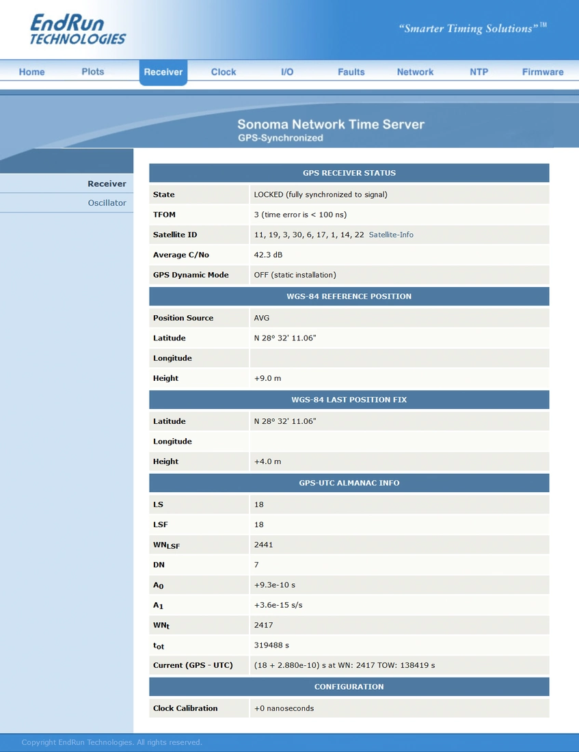Click the Average C/No value '42.3 dB'
The height and width of the screenshot is (752, 579).
click(x=268, y=255)
